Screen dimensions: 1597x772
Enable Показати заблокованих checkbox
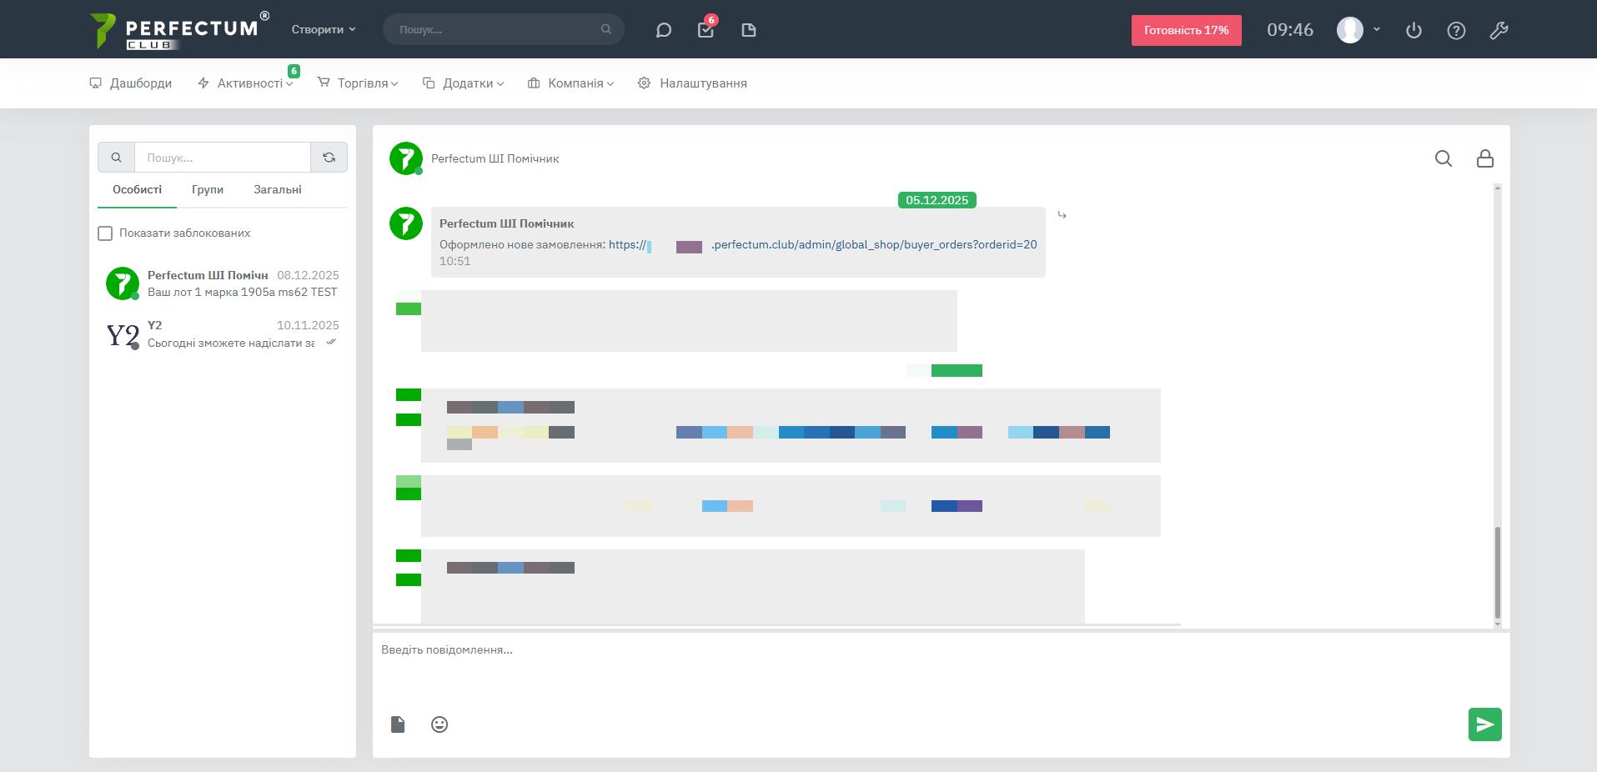pos(105,233)
